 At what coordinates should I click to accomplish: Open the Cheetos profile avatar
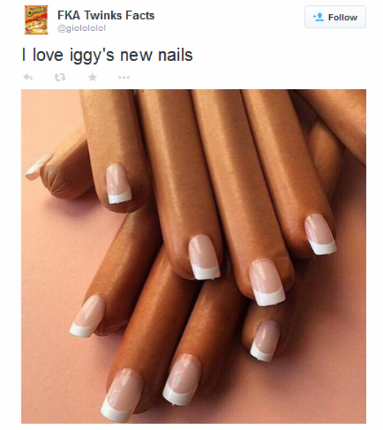point(37,20)
